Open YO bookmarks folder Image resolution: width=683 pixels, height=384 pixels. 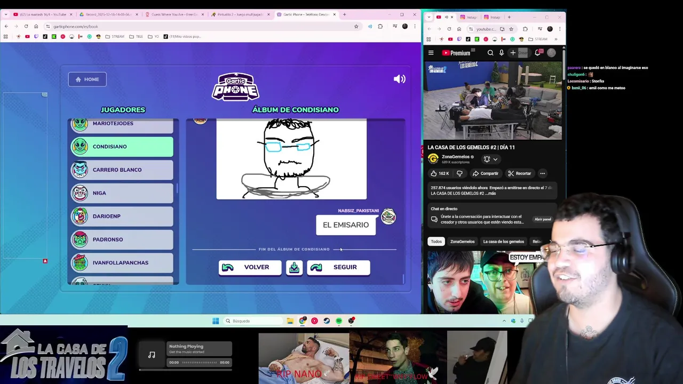click(x=154, y=36)
